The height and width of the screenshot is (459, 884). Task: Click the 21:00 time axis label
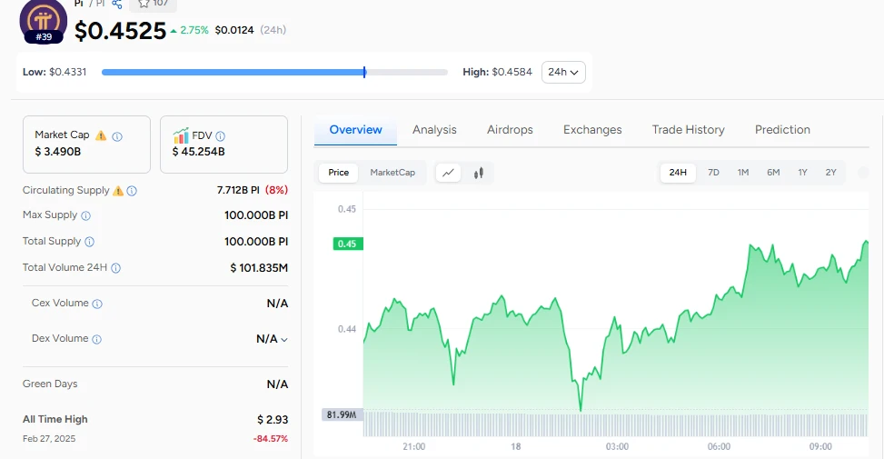click(413, 446)
